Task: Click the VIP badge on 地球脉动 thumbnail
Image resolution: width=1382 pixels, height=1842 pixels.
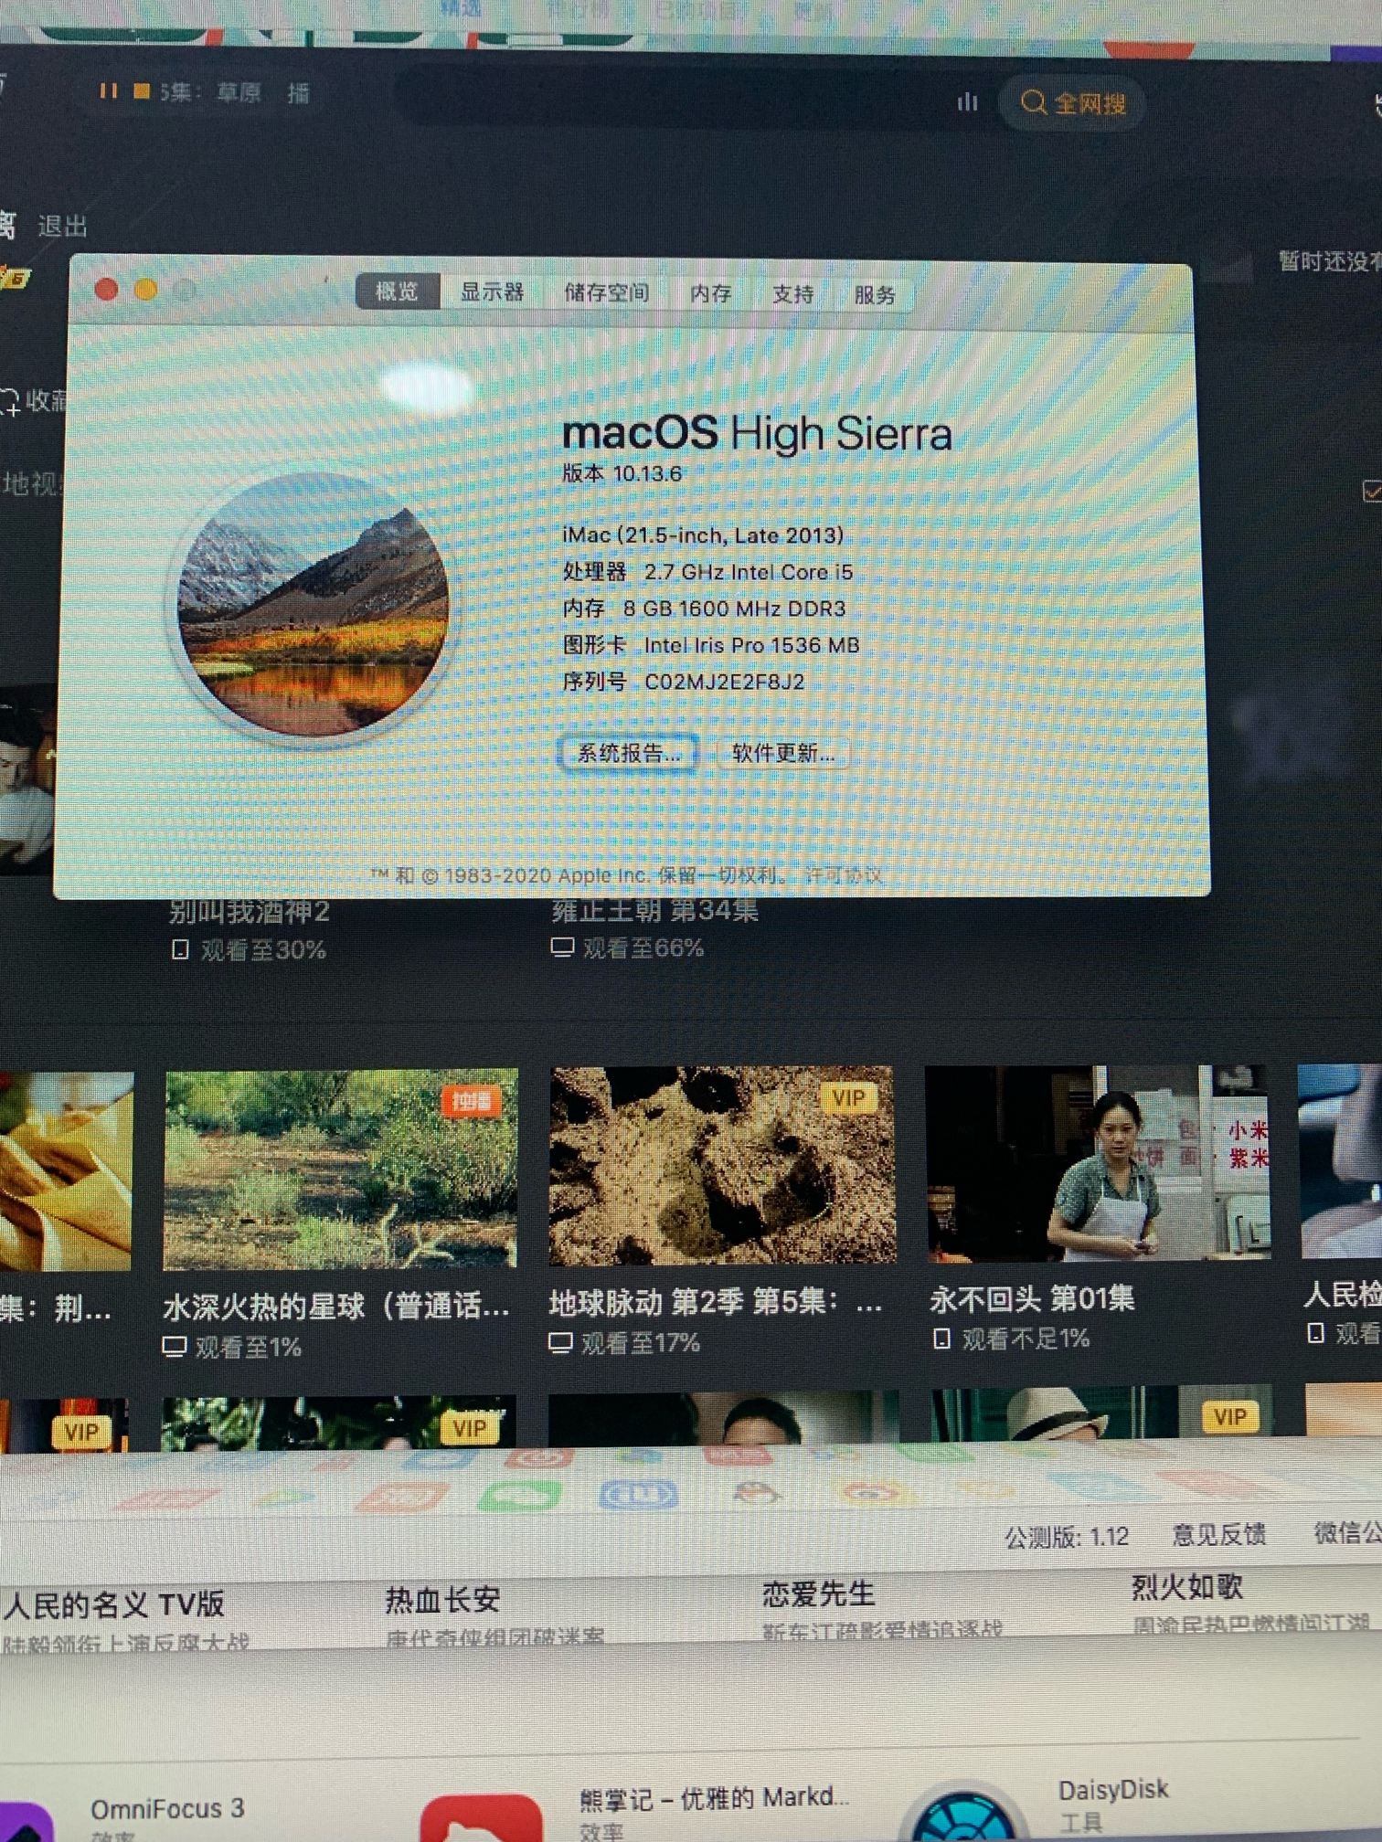Action: pyautogui.click(x=848, y=1098)
